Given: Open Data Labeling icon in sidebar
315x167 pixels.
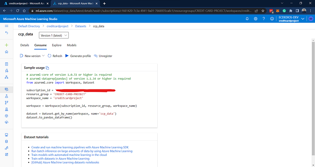Looking at the screenshot, I should click(6, 154).
